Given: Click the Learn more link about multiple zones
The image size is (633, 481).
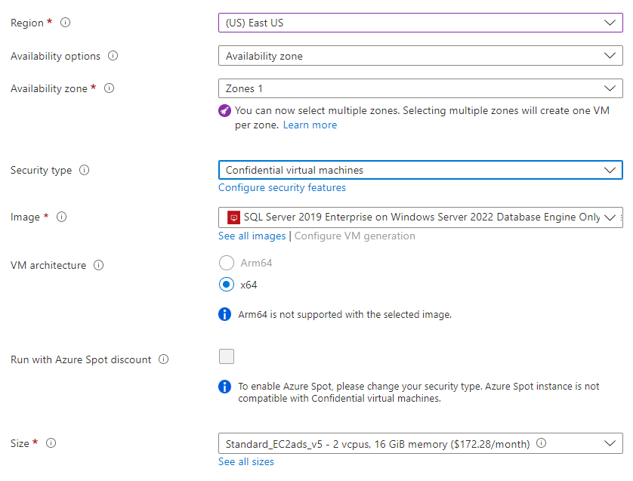Looking at the screenshot, I should click(x=310, y=125).
